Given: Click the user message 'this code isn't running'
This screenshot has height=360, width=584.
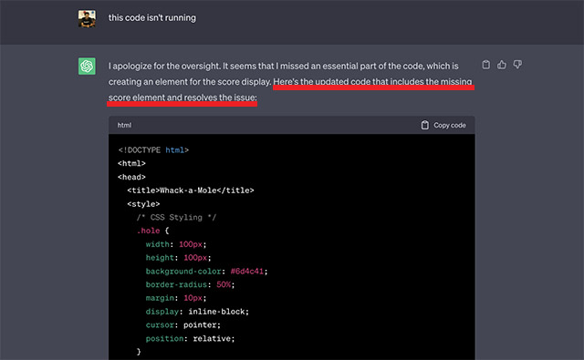Looking at the screenshot, I should 152,18.
